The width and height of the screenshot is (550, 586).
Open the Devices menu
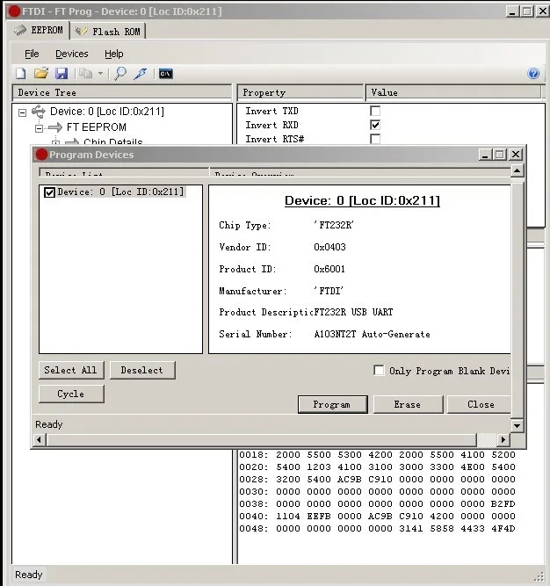(71, 54)
